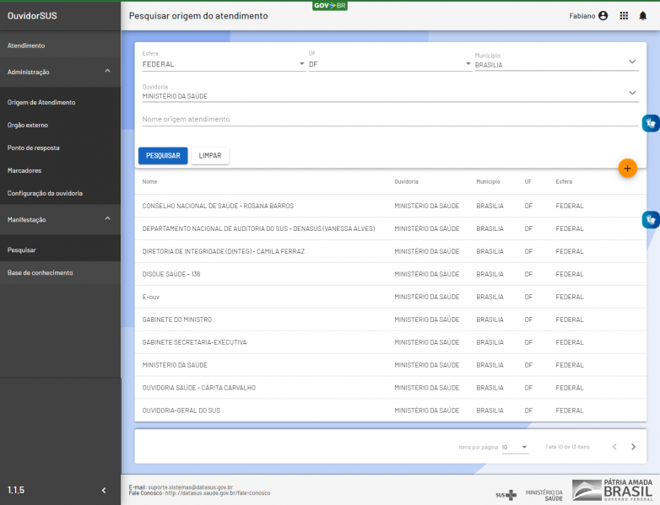Image resolution: width=660 pixels, height=505 pixels.
Task: Click the orange add origin button
Action: pyautogui.click(x=627, y=168)
